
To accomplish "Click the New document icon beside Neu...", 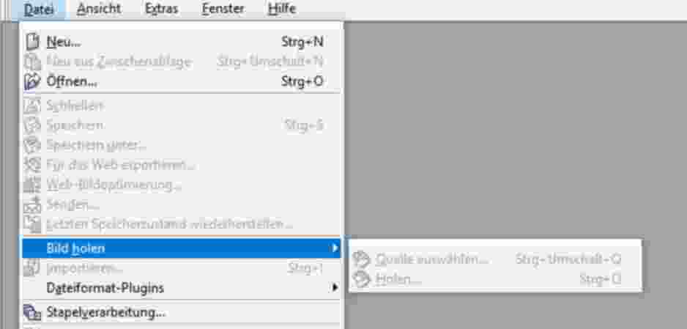I will click(32, 42).
